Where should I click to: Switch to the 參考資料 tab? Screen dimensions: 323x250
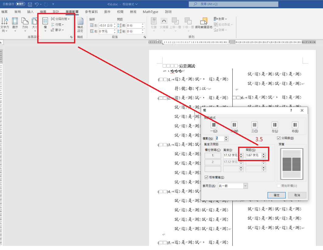pos(91,12)
